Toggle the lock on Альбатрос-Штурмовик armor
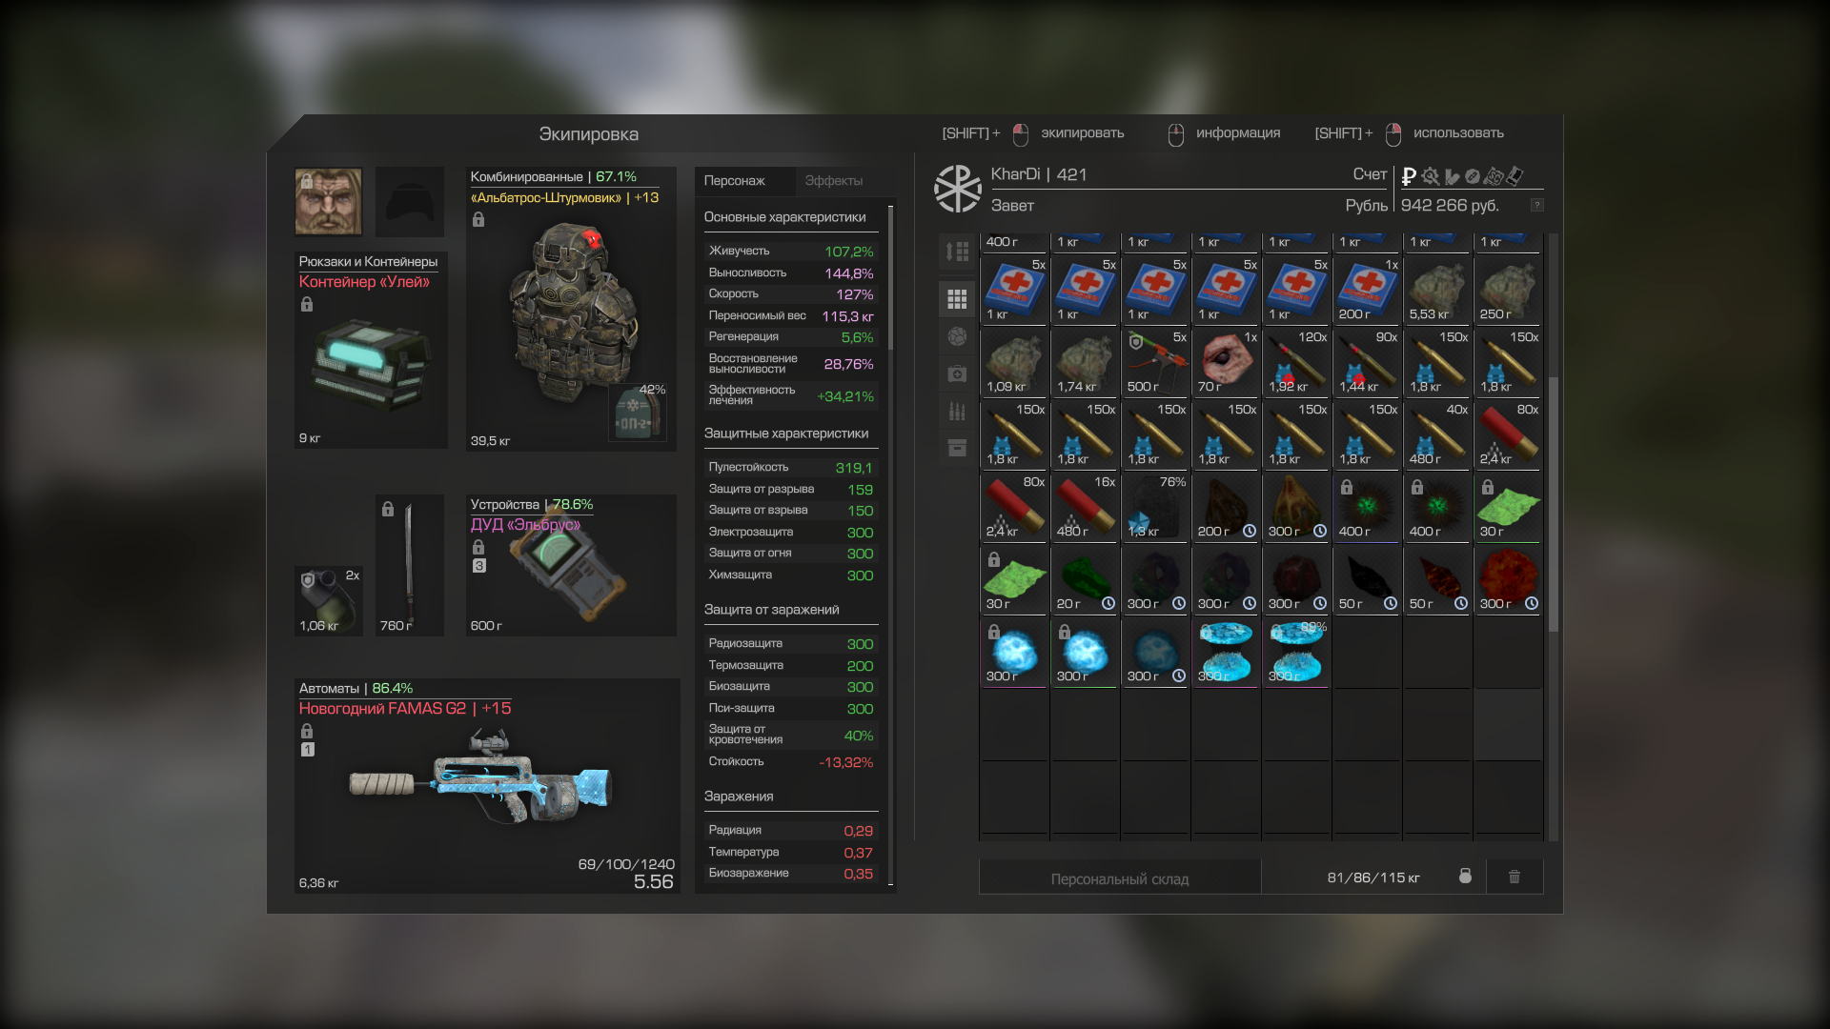The width and height of the screenshot is (1830, 1029). [x=478, y=220]
